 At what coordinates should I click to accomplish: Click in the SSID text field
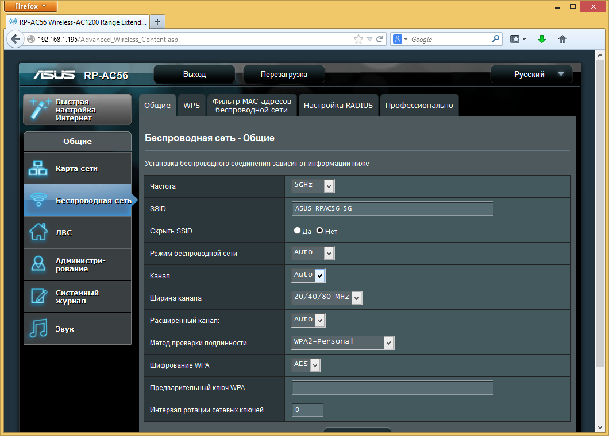pos(392,208)
